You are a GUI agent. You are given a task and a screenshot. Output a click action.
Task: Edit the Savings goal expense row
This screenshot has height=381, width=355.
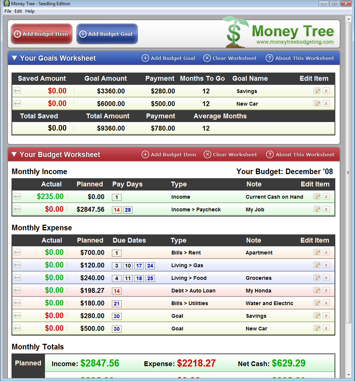click(317, 316)
